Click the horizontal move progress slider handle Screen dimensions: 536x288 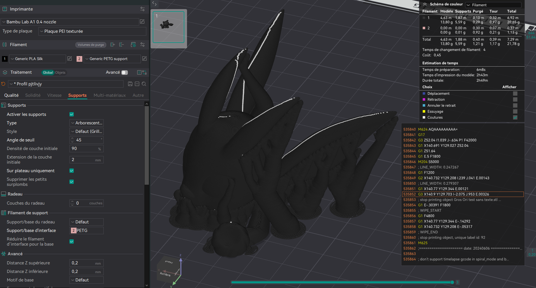tap(452, 282)
